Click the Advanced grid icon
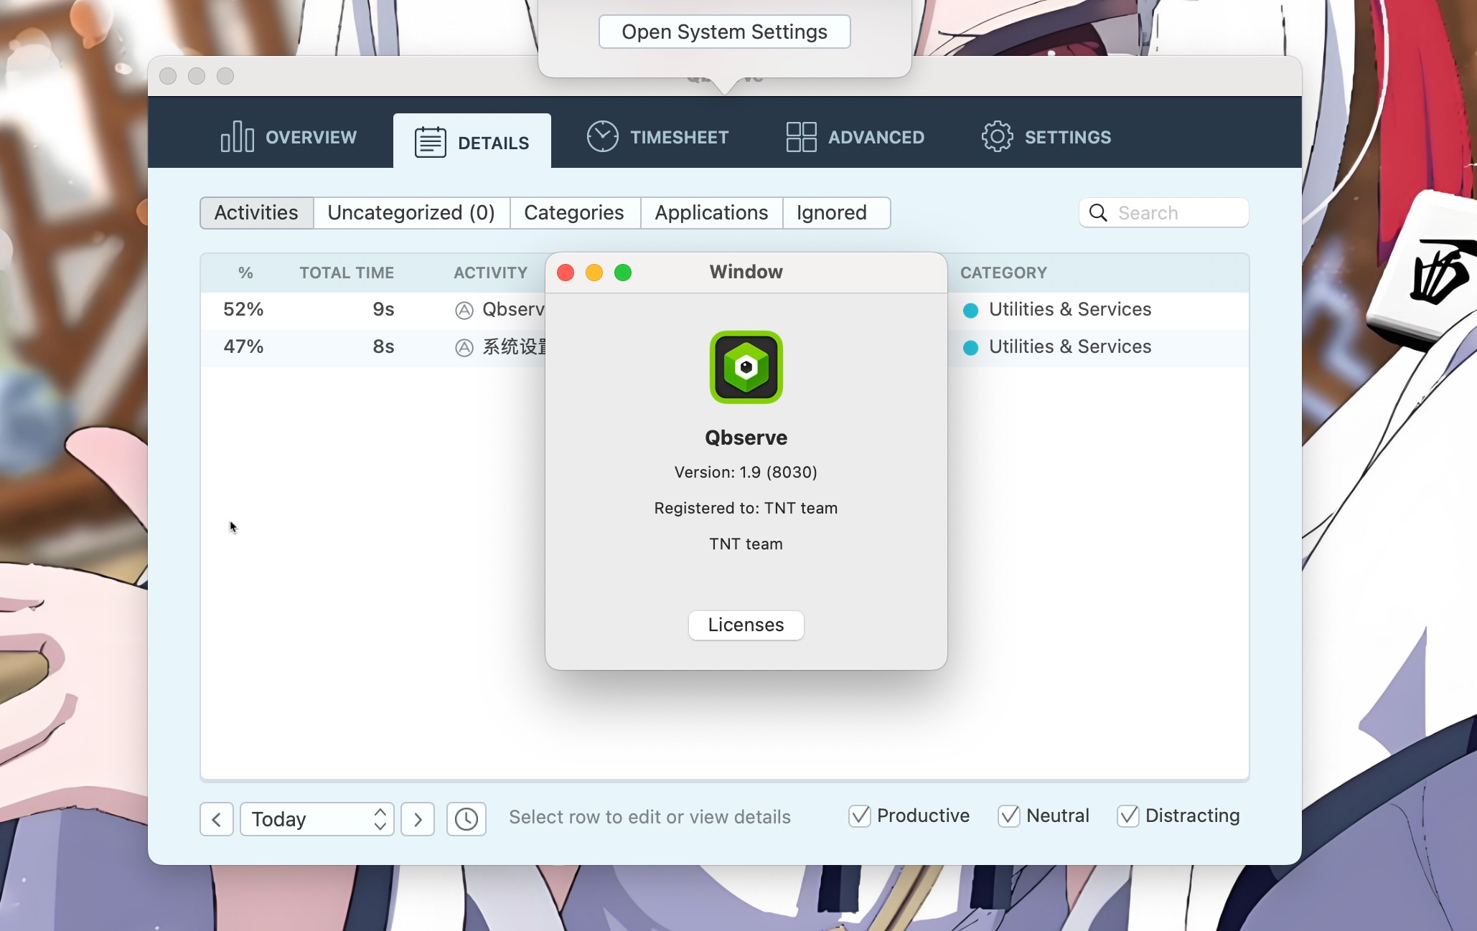1477x931 pixels. [x=802, y=136]
